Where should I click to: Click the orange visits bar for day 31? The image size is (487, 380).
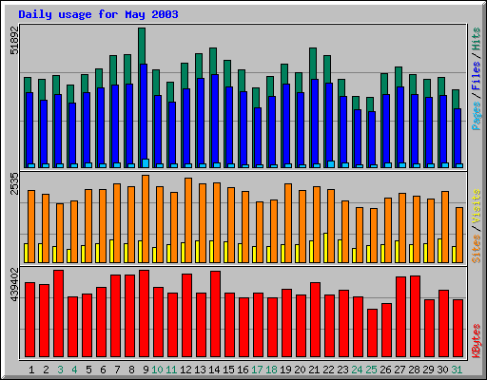(459, 235)
